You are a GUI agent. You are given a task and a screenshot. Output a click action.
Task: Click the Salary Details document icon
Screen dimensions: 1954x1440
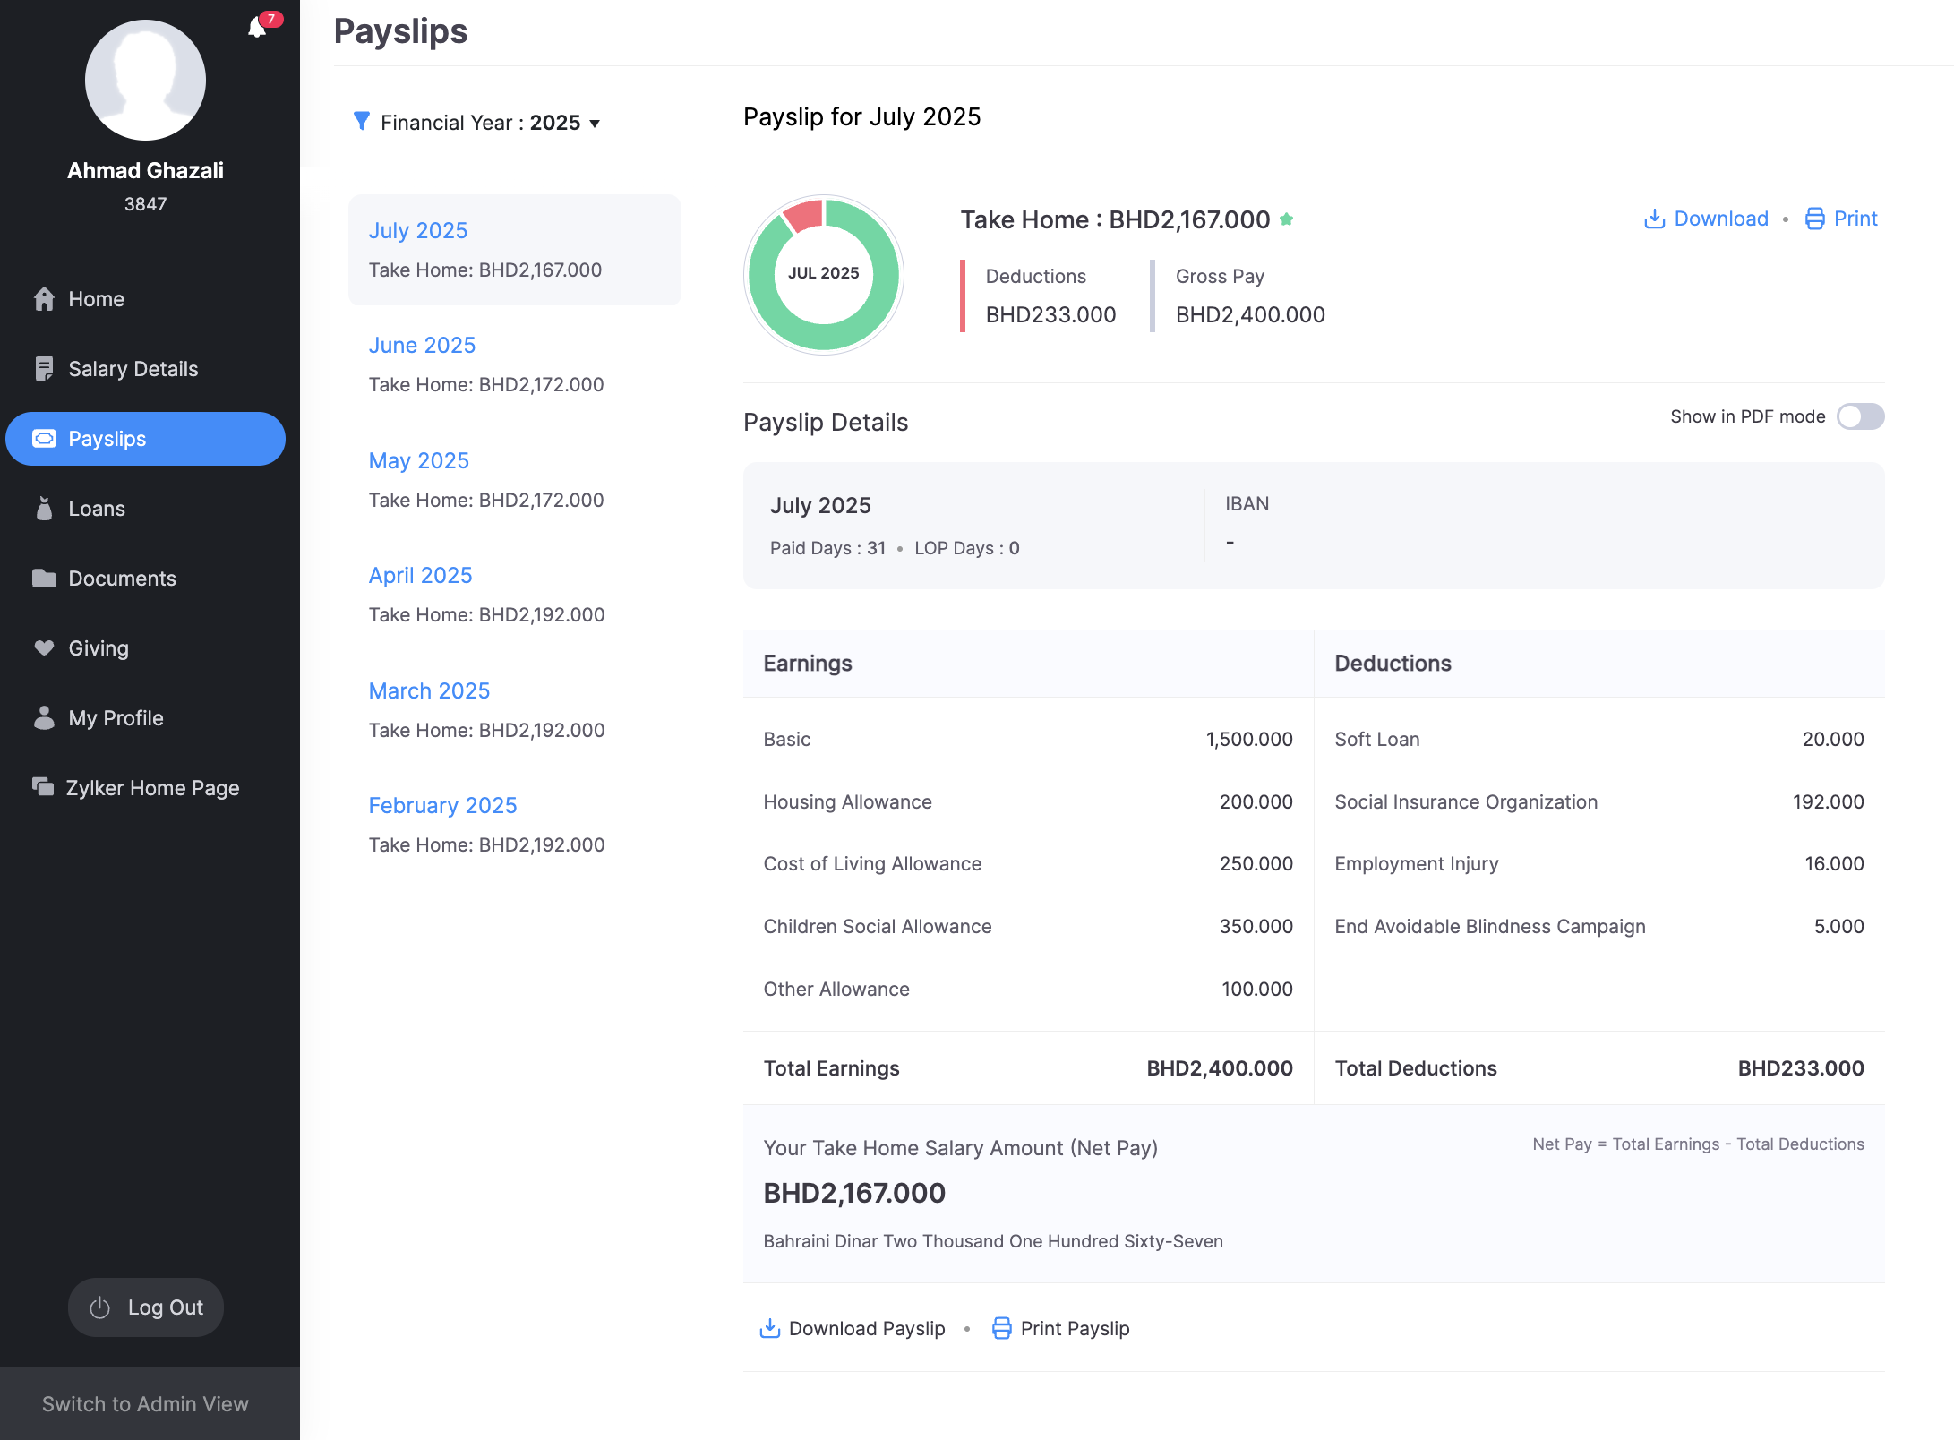point(44,369)
